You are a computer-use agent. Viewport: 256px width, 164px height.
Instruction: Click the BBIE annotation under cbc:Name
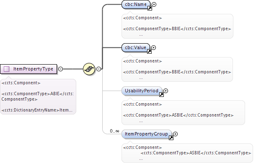coord(177,29)
